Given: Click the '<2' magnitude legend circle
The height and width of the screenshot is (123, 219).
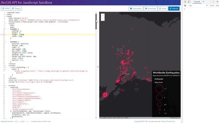Looking at the screenshot, I should pyautogui.click(x=159, y=113).
